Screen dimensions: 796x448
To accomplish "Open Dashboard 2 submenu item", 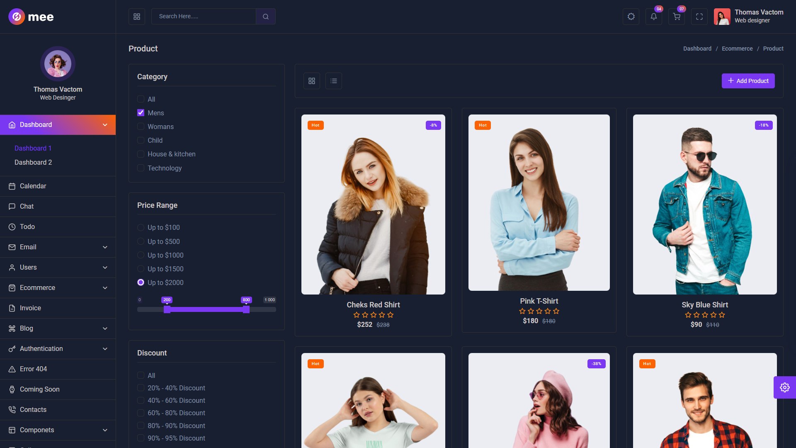I will (x=33, y=163).
